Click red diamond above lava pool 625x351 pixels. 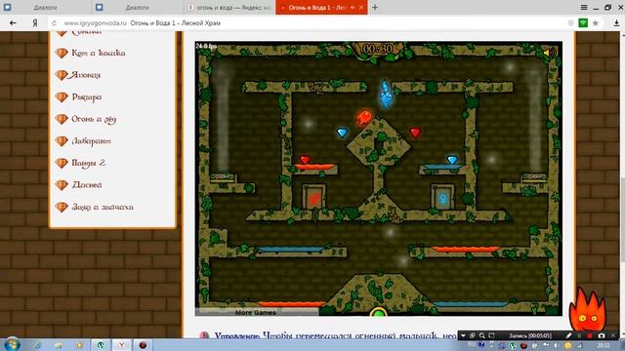pos(305,160)
